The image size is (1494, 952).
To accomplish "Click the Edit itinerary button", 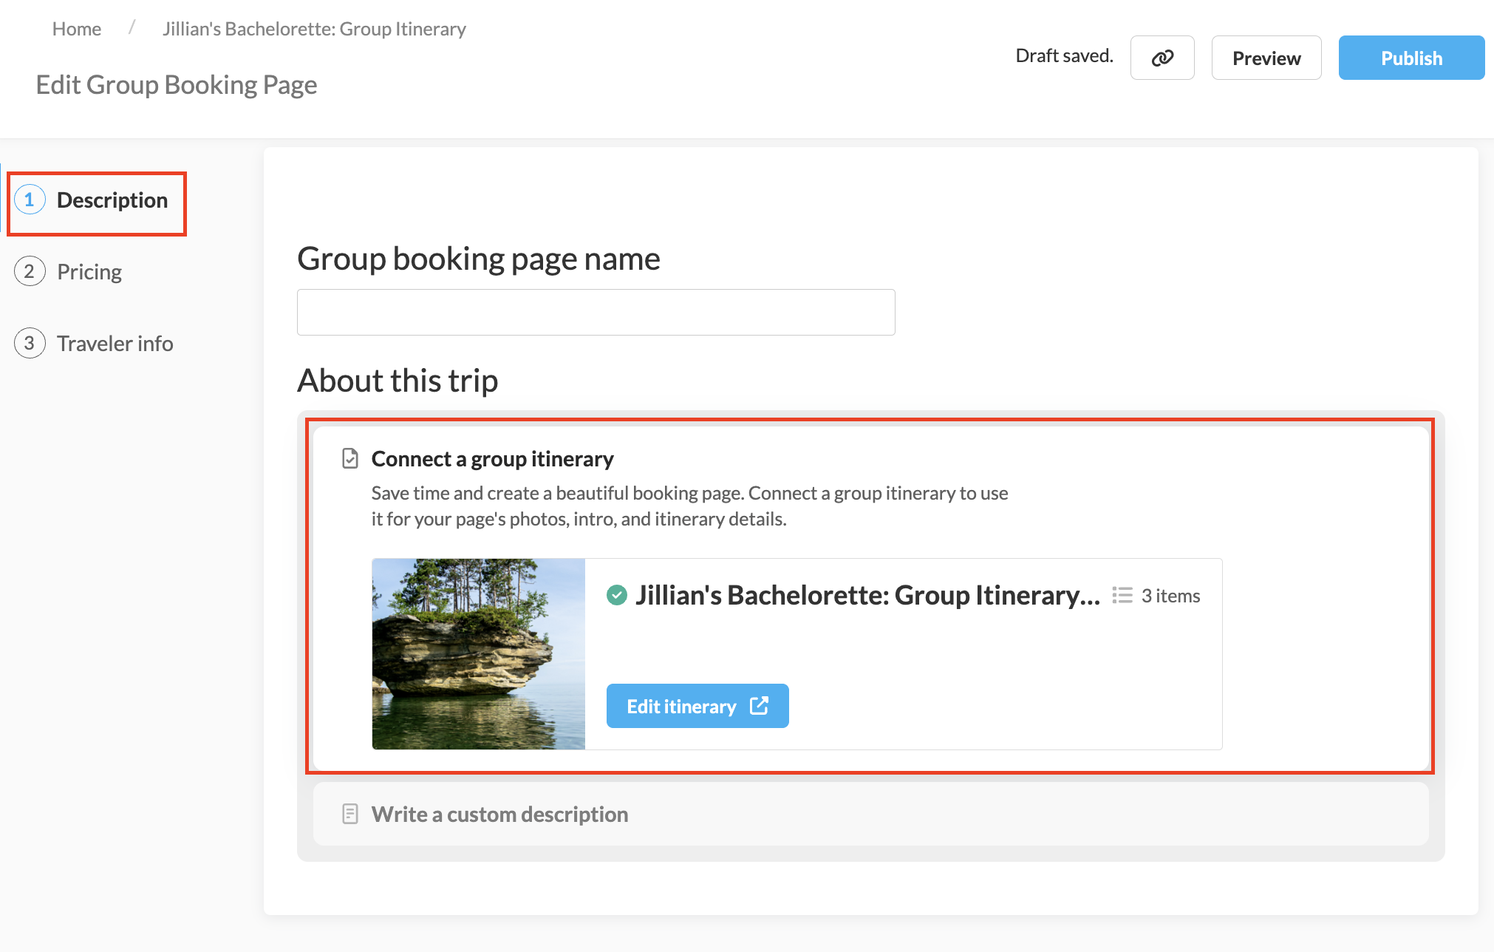I will pyautogui.click(x=697, y=706).
